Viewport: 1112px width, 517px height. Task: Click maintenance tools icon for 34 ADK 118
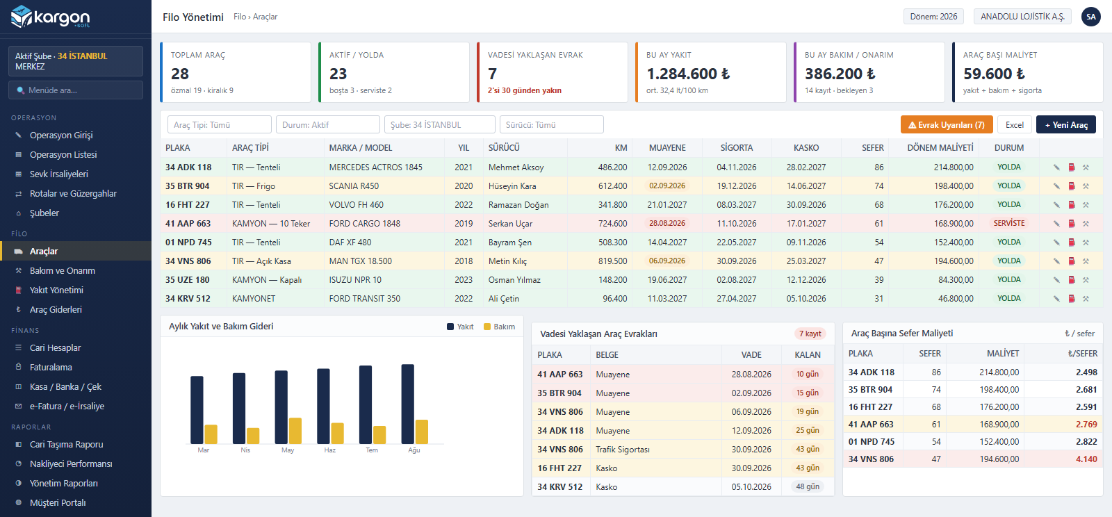(x=1086, y=167)
